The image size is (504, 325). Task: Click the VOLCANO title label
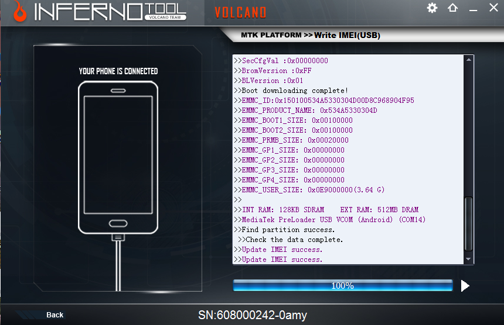[240, 12]
